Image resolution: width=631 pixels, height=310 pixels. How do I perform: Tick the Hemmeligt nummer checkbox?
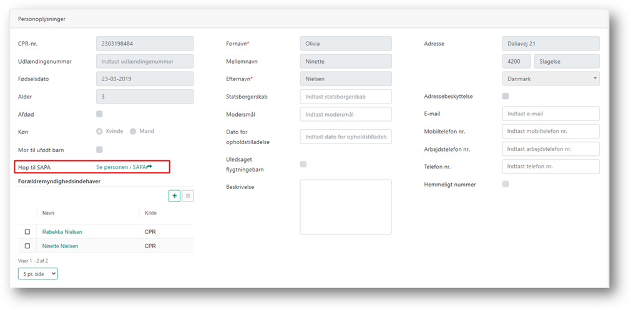pos(506,184)
